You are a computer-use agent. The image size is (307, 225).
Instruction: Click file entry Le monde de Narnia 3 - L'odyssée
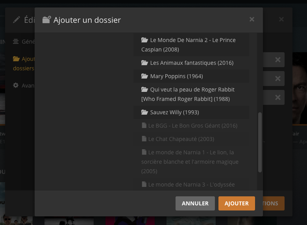coord(191,184)
